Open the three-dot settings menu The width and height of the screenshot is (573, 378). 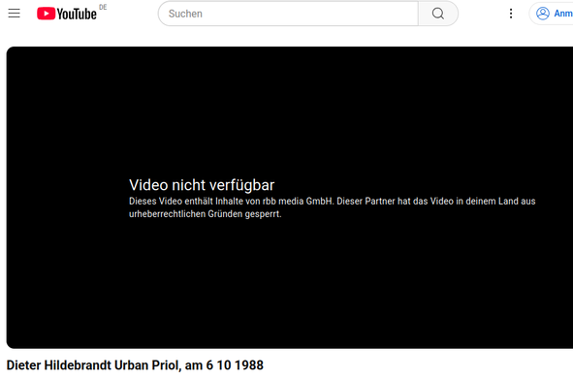[x=511, y=14]
